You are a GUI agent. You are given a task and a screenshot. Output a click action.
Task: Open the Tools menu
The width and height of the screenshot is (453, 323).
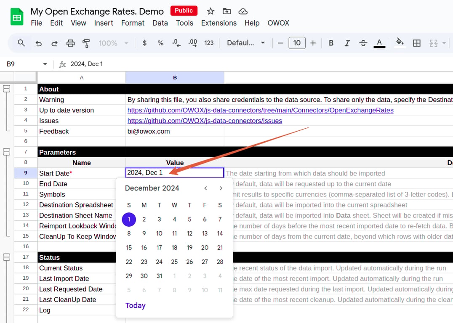(184, 23)
